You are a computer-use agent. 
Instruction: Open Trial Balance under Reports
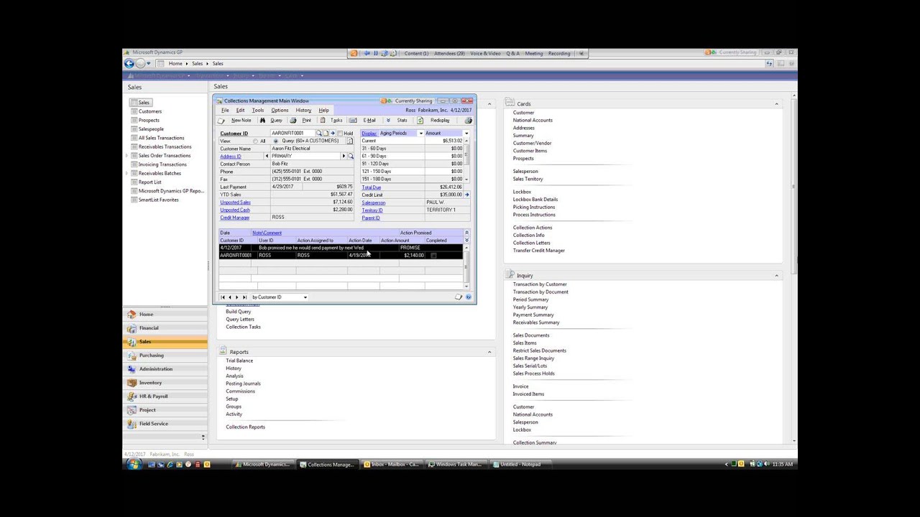(x=239, y=360)
